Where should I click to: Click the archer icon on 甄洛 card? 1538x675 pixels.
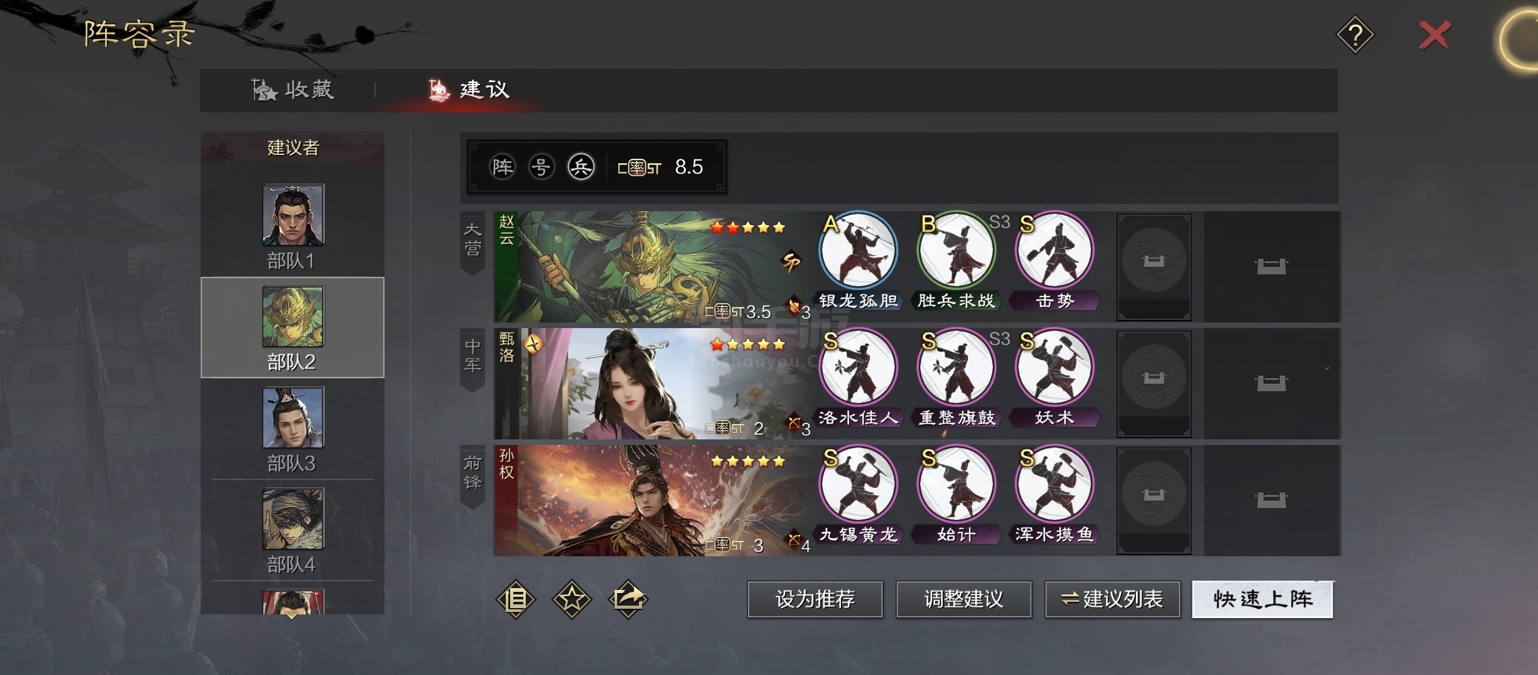click(794, 424)
